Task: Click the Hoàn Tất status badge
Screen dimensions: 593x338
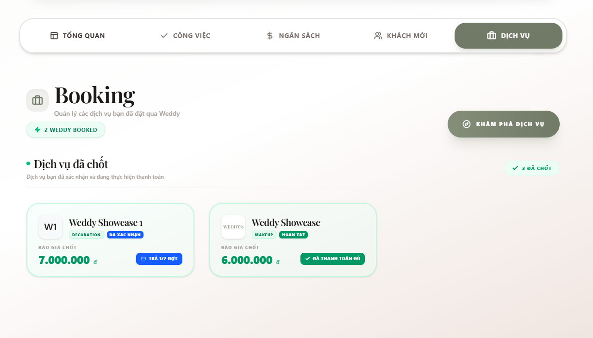Action: [293, 235]
